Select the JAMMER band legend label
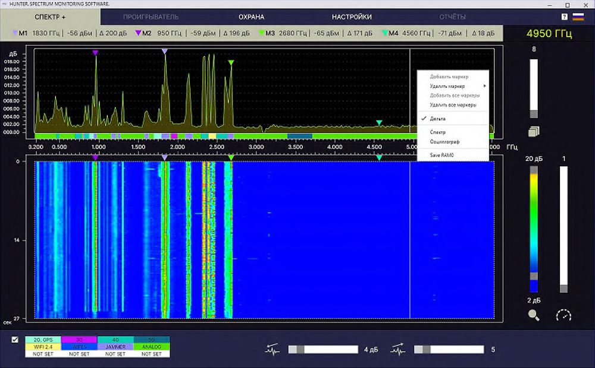Image resolution: width=595 pixels, height=368 pixels. coord(115,347)
